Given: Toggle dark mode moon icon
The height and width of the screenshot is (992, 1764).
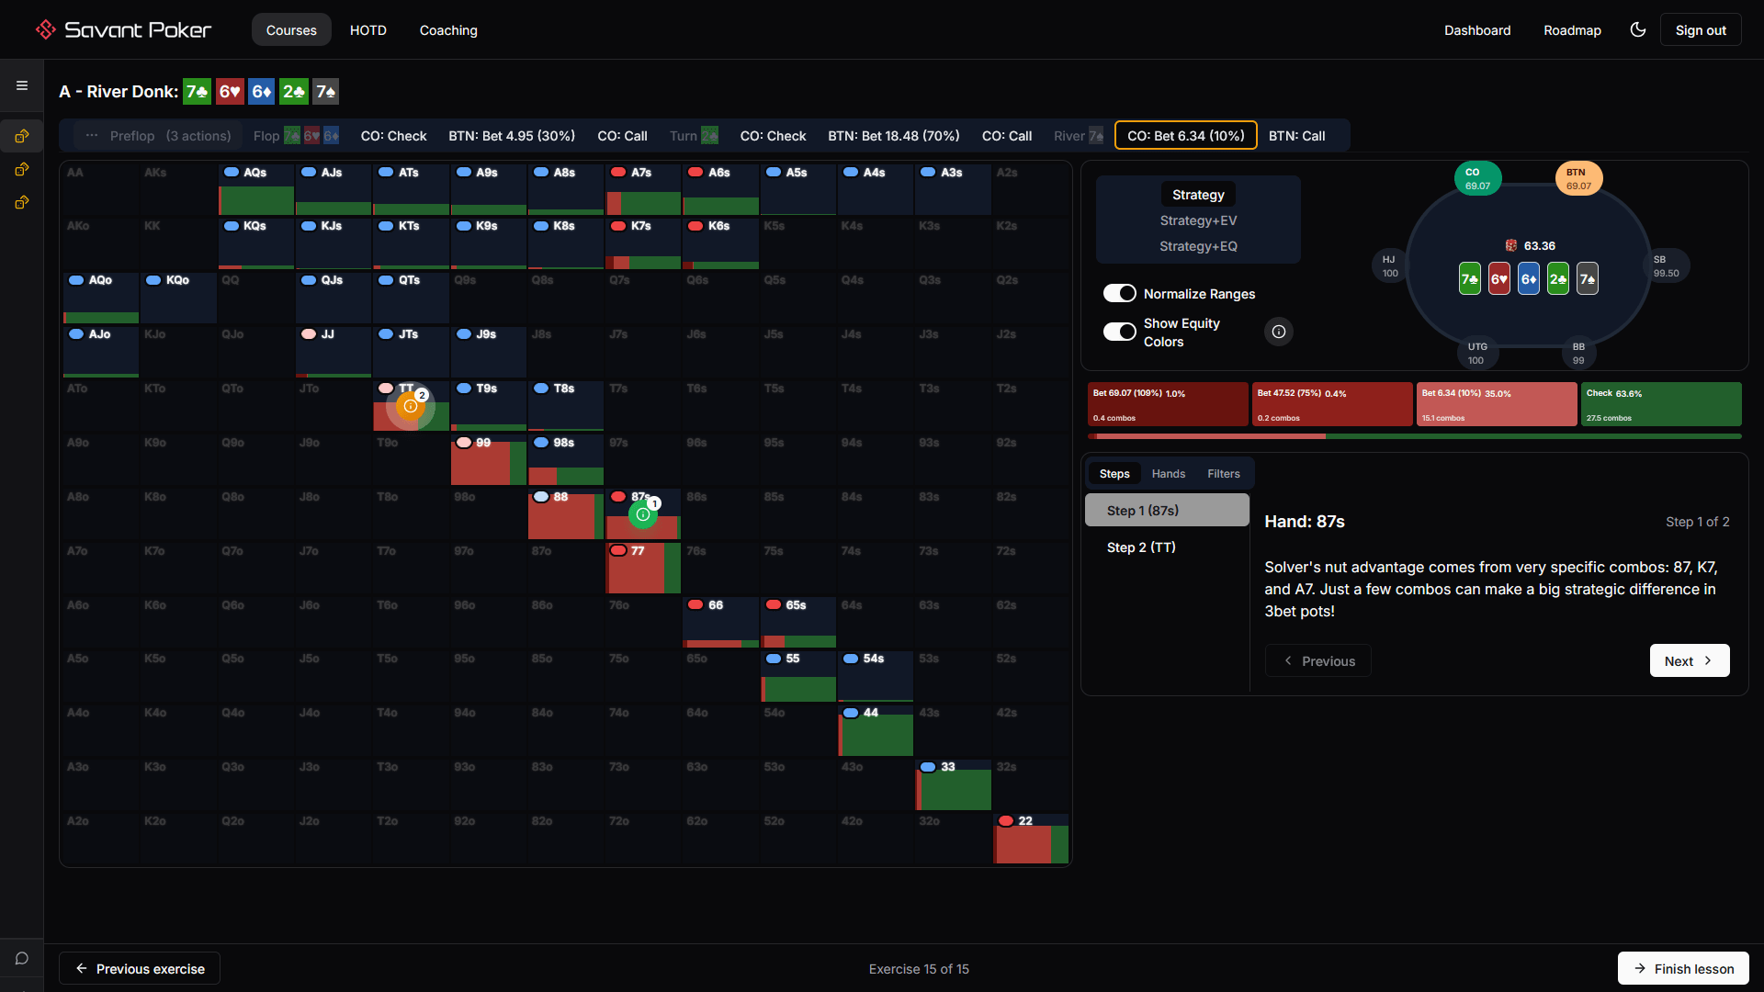Looking at the screenshot, I should click(1637, 29).
